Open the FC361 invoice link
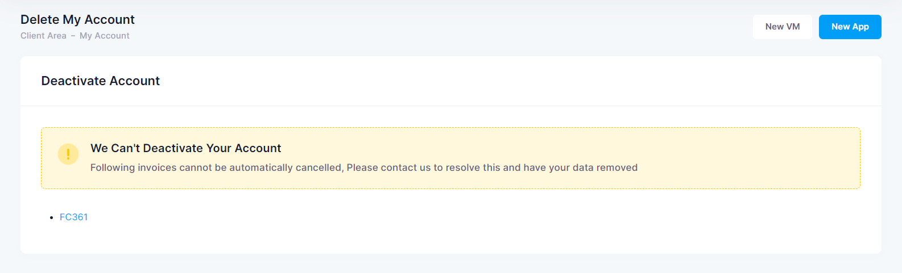 [74, 217]
